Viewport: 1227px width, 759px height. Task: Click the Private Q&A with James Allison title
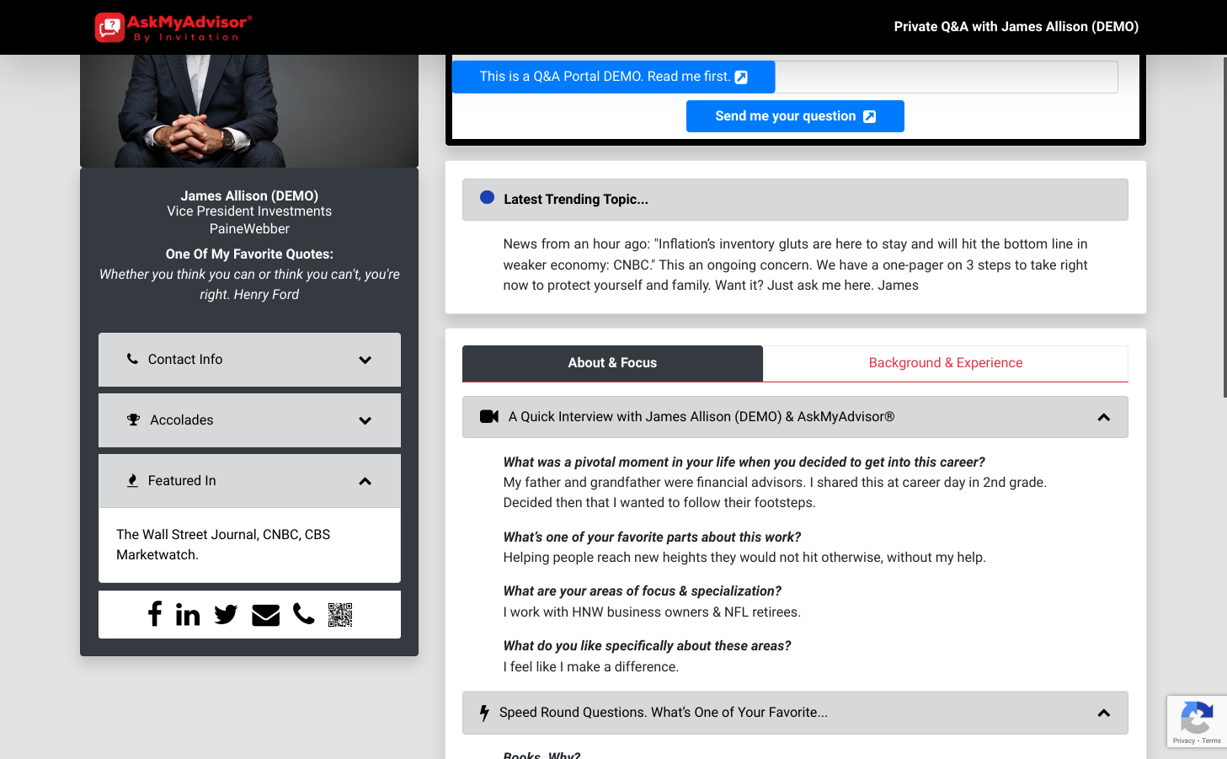click(1016, 27)
